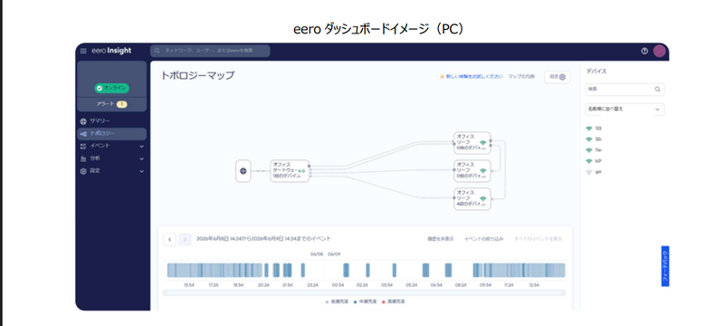The width and height of the screenshot is (724, 326).
Task: Click the green オンライン status badge
Action: pyautogui.click(x=111, y=88)
